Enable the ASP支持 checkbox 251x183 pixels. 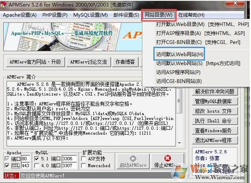point(83,159)
